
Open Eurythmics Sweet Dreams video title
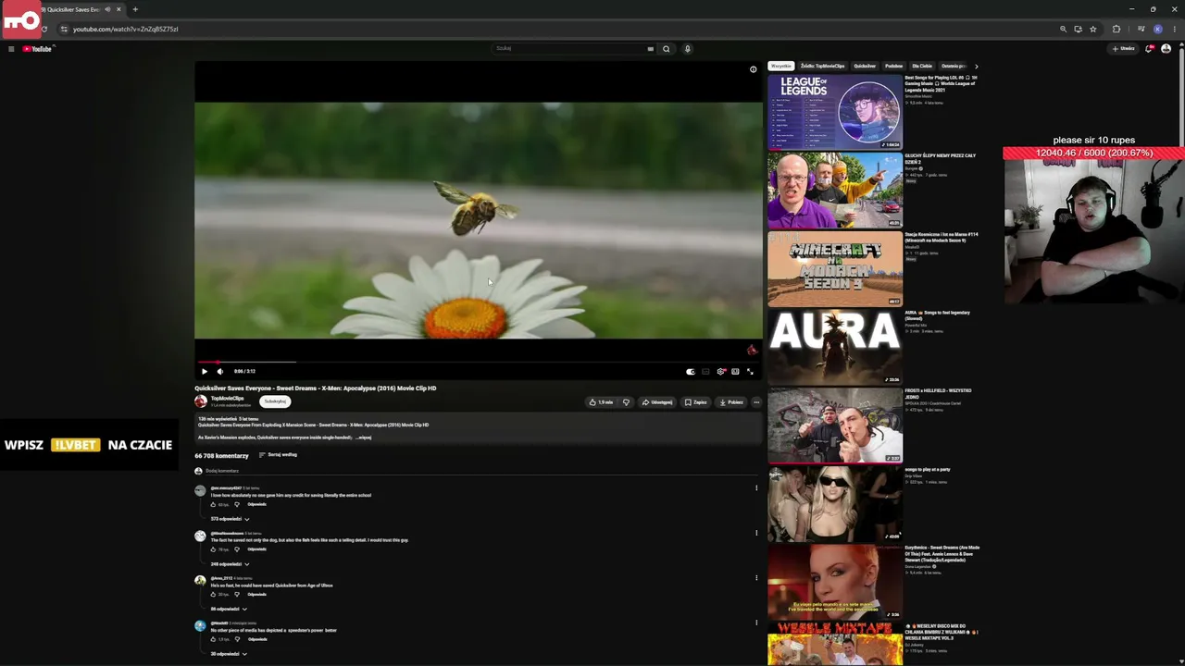click(942, 554)
